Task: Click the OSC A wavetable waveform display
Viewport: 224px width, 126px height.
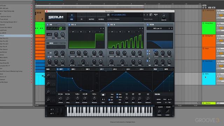Action: tap(86, 41)
